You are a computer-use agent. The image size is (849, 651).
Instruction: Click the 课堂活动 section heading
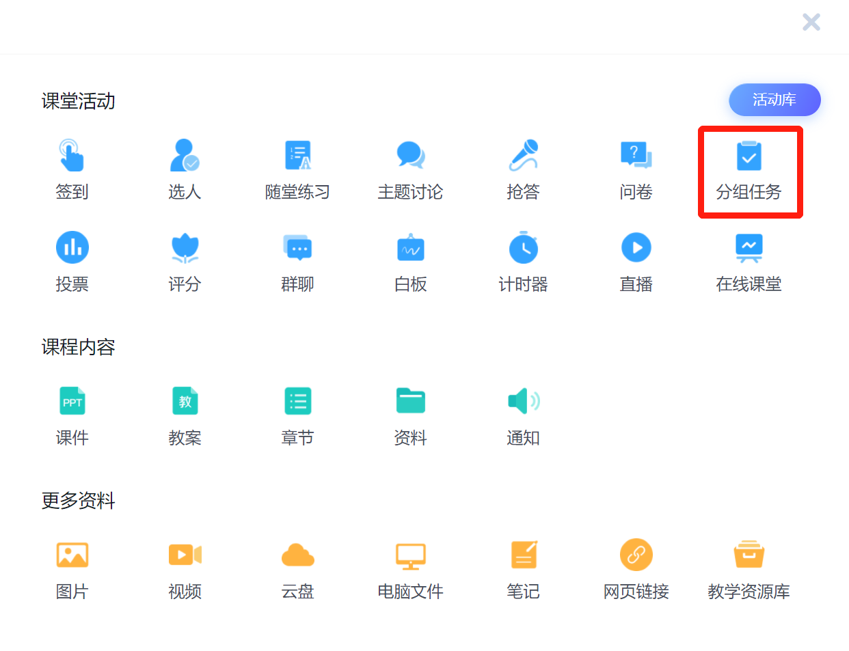click(78, 101)
